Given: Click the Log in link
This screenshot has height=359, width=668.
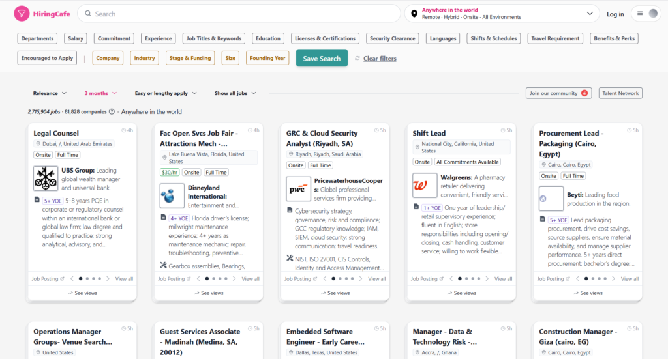Looking at the screenshot, I should click(x=615, y=14).
